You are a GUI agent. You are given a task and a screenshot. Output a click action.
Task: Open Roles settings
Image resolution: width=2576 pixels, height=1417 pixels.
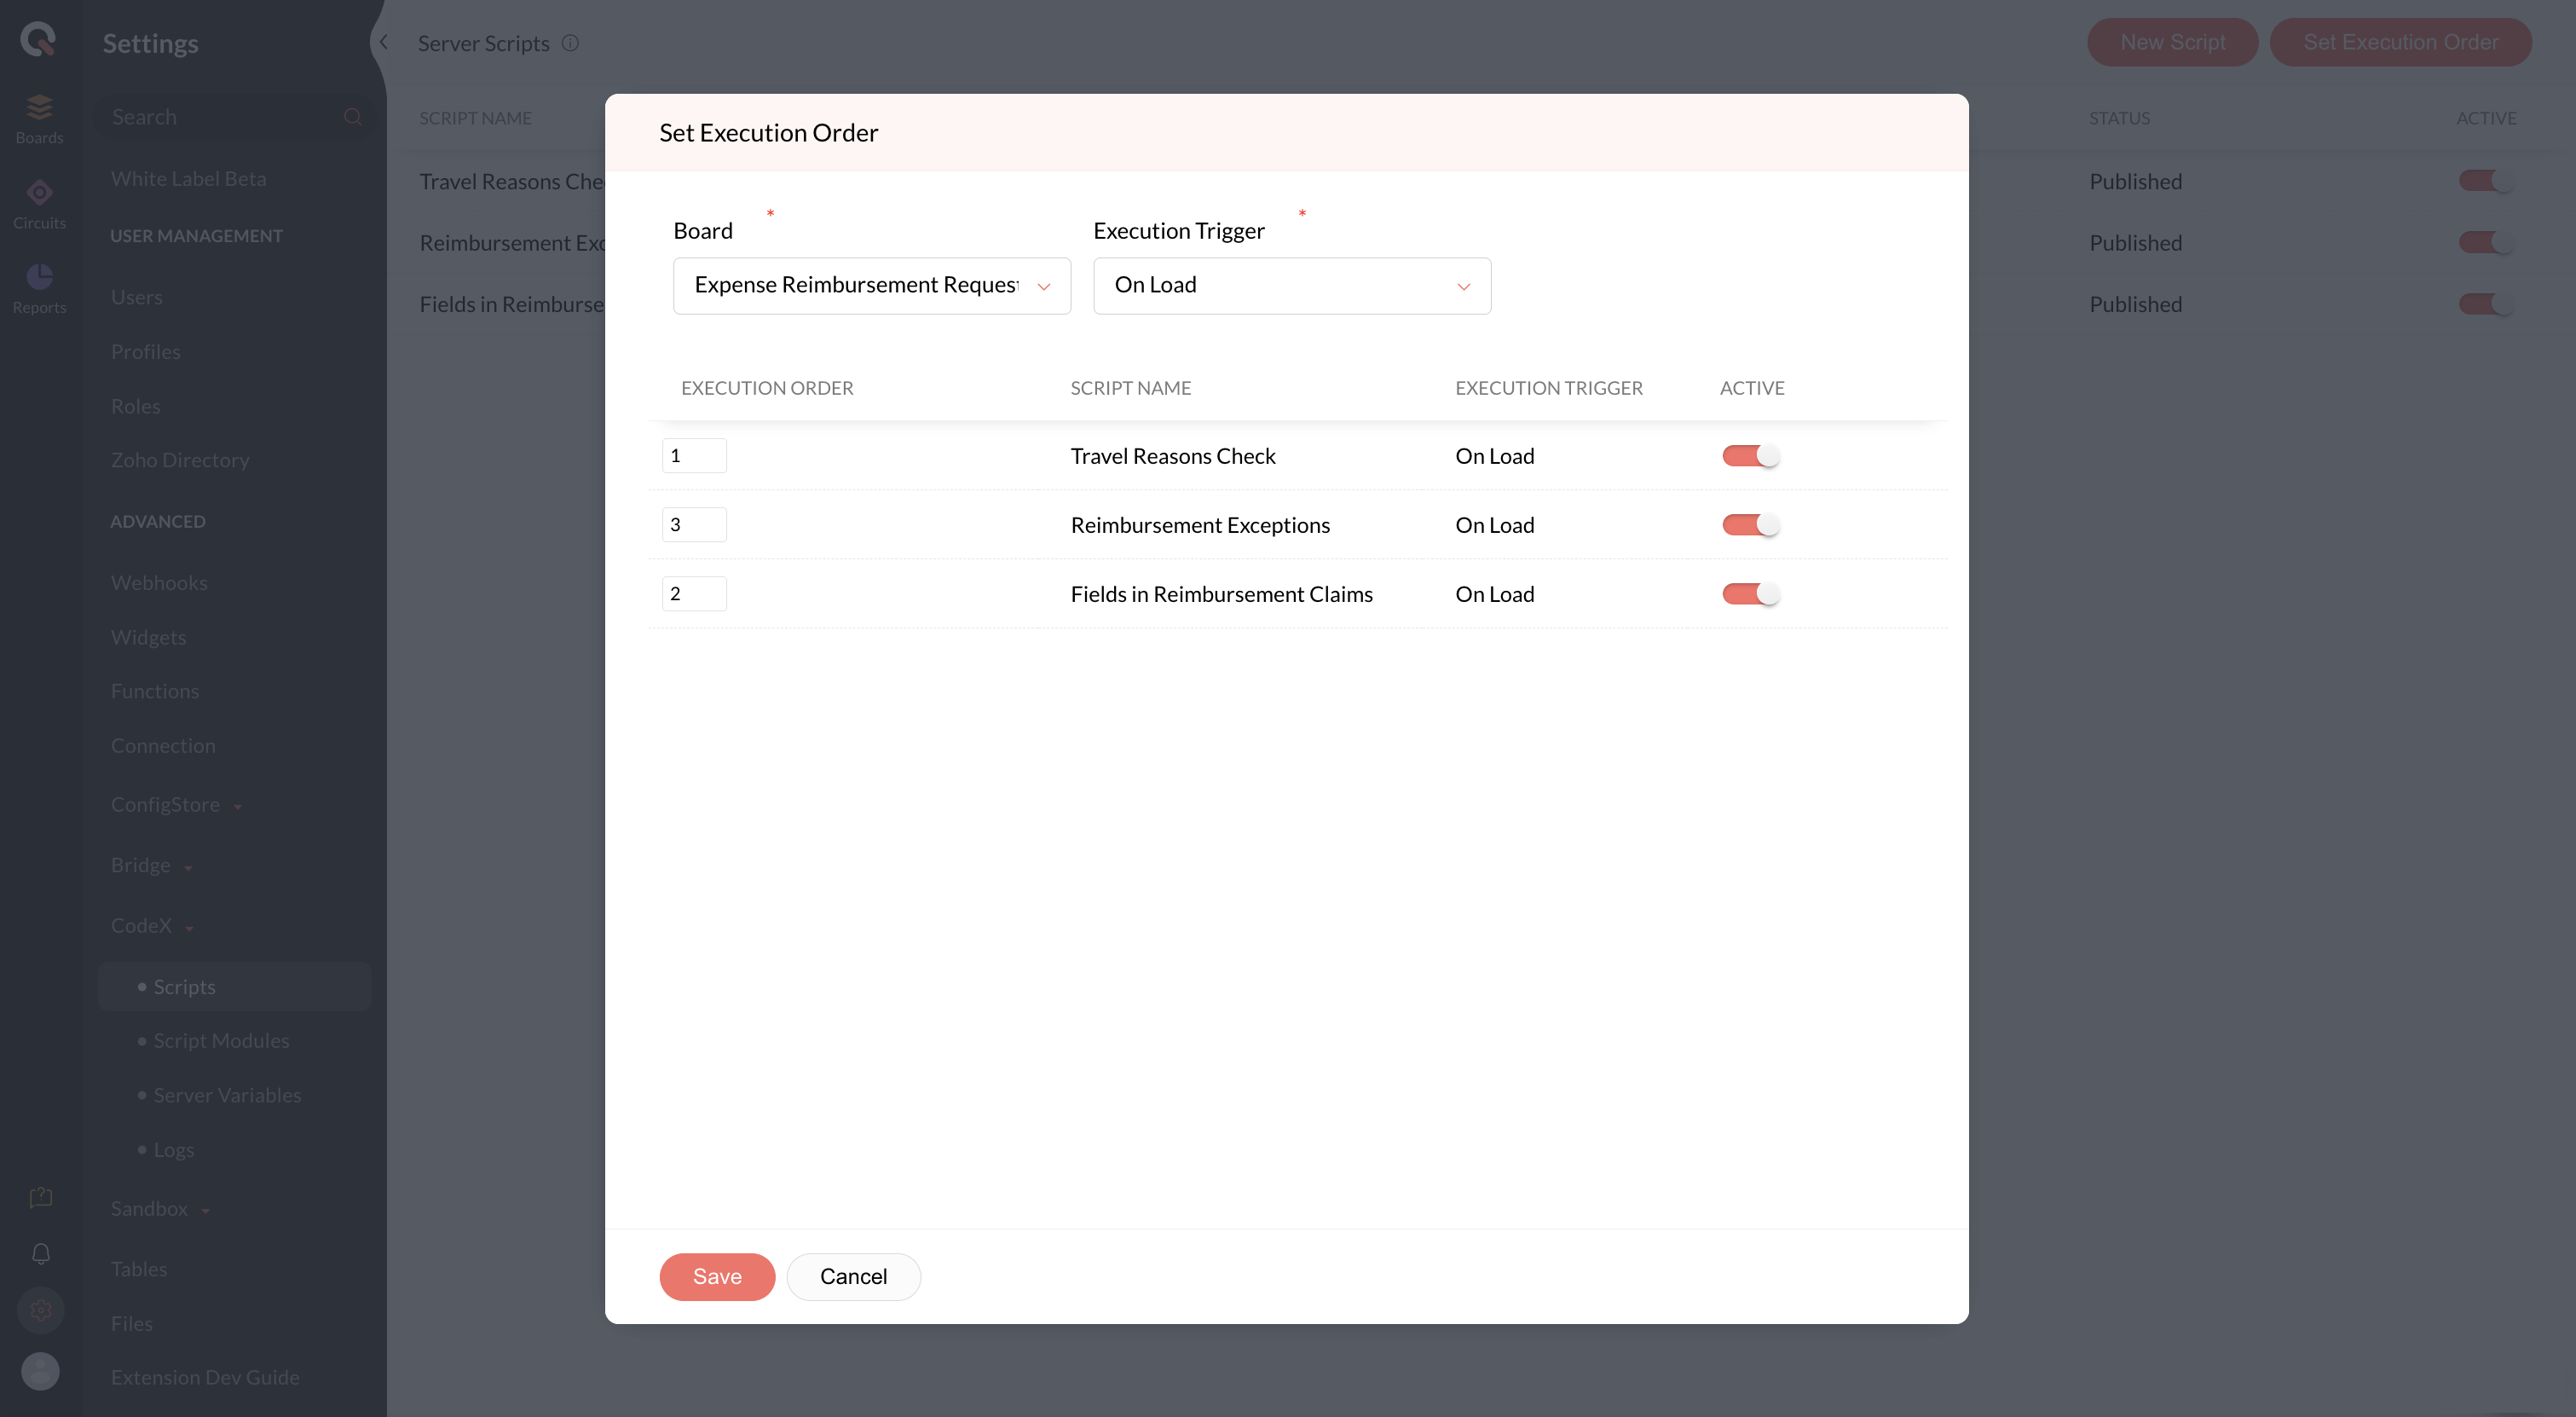pyautogui.click(x=135, y=406)
